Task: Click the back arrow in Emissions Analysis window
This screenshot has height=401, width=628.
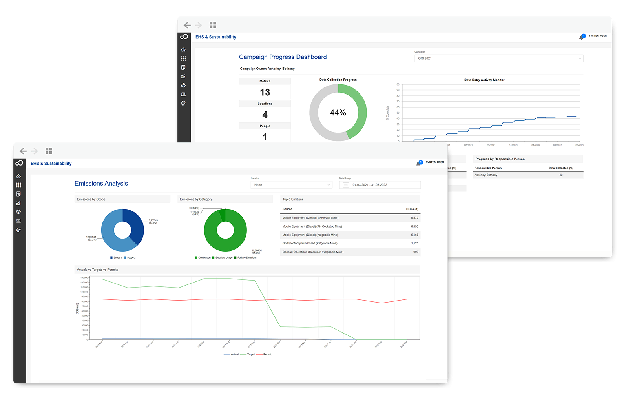Action: pyautogui.click(x=23, y=151)
